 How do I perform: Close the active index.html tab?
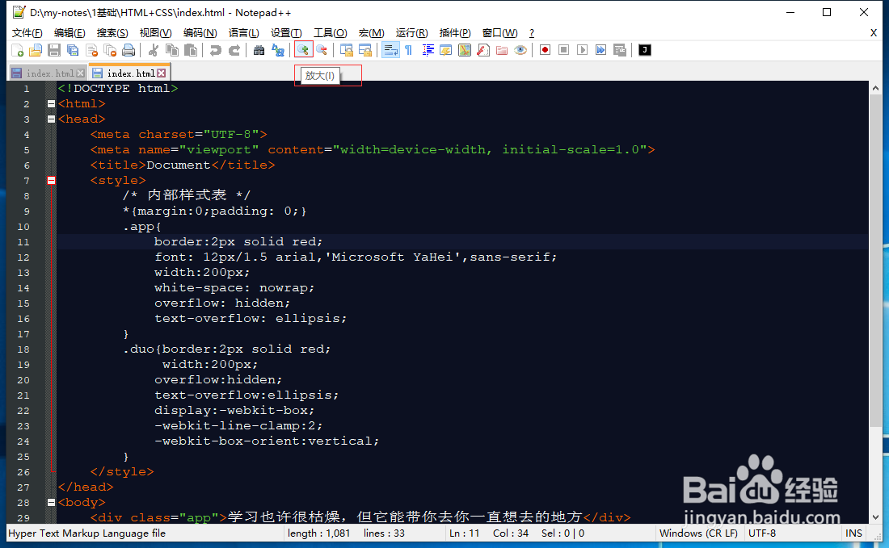(x=162, y=73)
